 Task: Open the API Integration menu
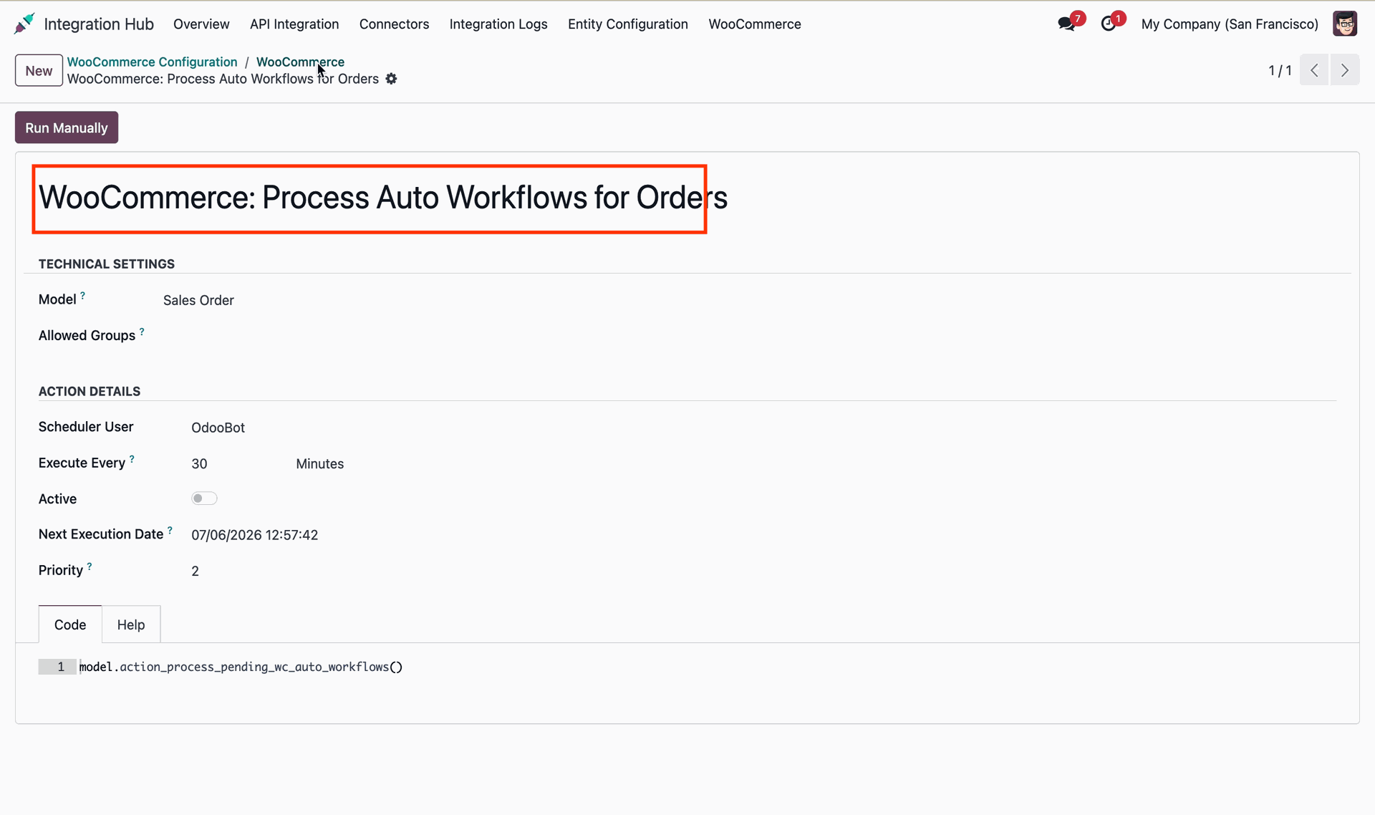pyautogui.click(x=294, y=24)
